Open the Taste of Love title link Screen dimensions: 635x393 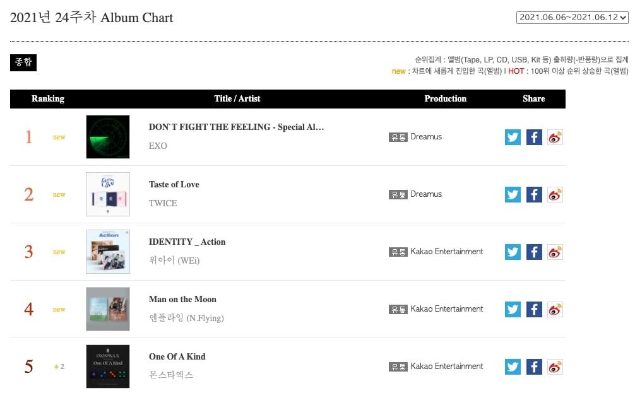pos(174,184)
